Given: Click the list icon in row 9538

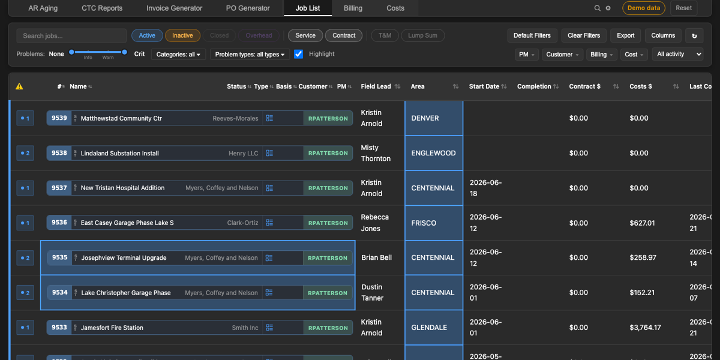Looking at the screenshot, I should click(269, 153).
